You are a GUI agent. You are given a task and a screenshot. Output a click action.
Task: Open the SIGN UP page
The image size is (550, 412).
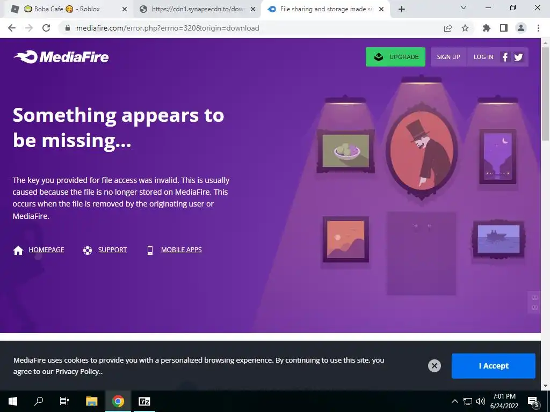click(x=448, y=57)
